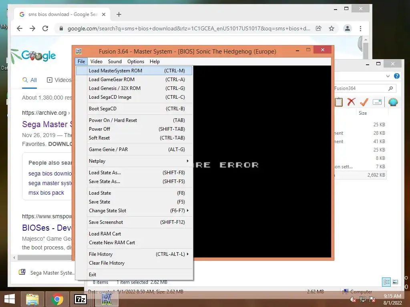Select the All search tab

30,80
